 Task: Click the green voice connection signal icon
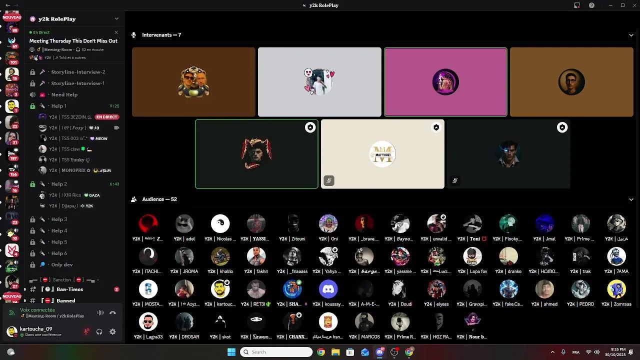[x=12, y=313]
